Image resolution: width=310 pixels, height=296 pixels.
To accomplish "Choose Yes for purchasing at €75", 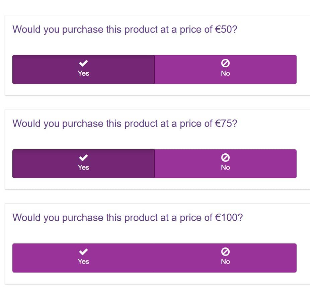I will click(83, 163).
